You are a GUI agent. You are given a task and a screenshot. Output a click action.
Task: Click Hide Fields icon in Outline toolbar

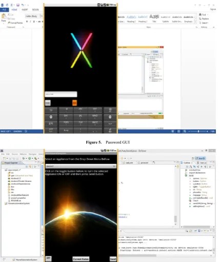click(x=194, y=166)
